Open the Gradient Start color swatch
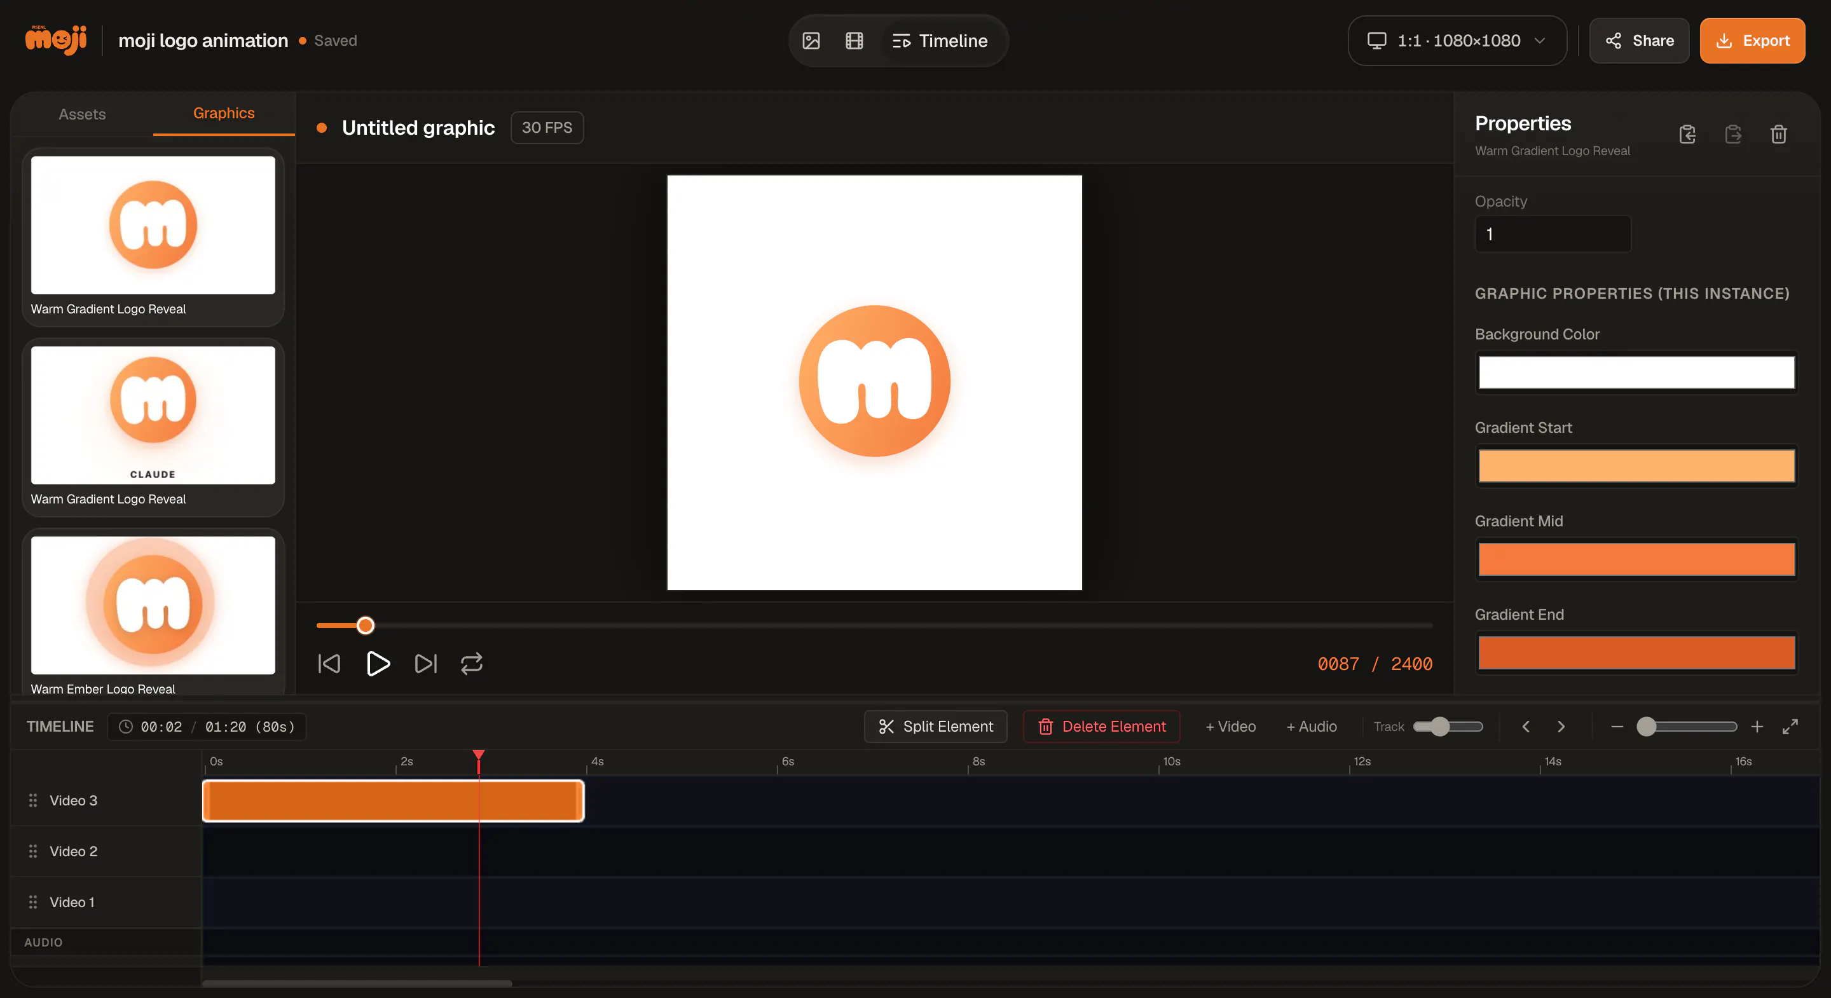The height and width of the screenshot is (998, 1831). 1636,467
